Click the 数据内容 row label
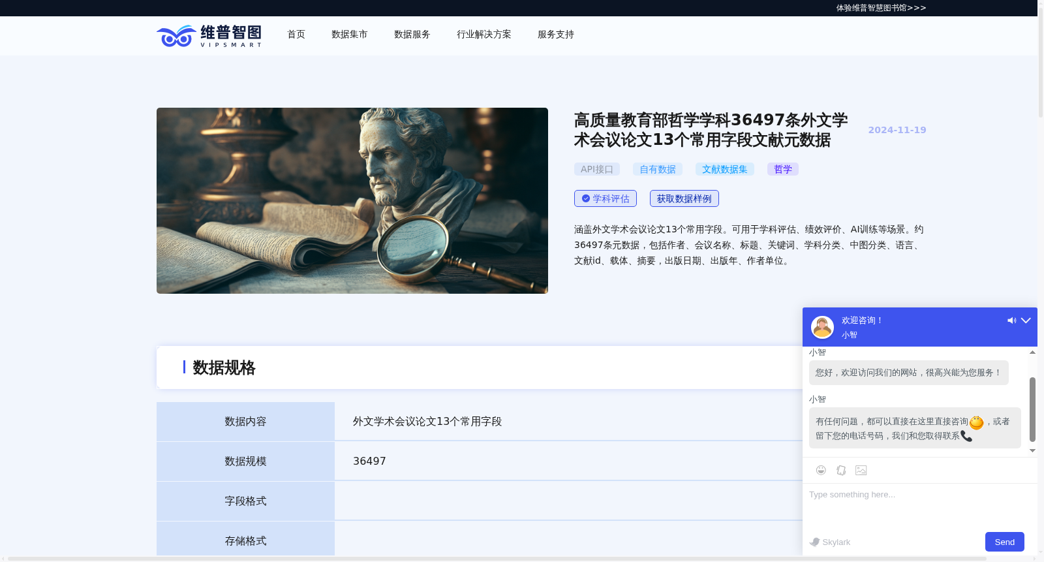1044x562 pixels. pos(245,422)
